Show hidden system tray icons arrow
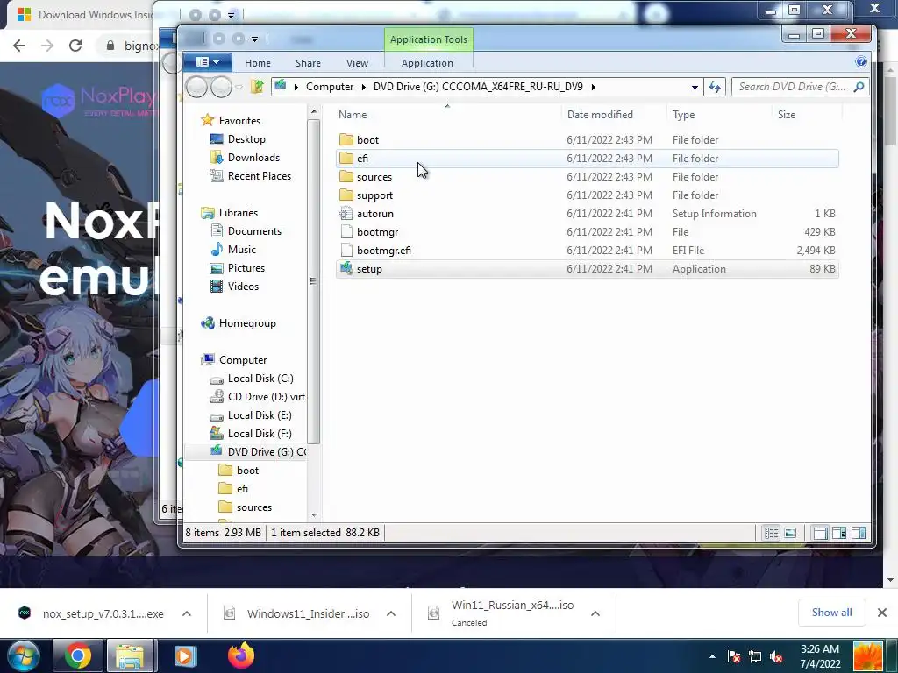This screenshot has height=673, width=898. tap(712, 656)
